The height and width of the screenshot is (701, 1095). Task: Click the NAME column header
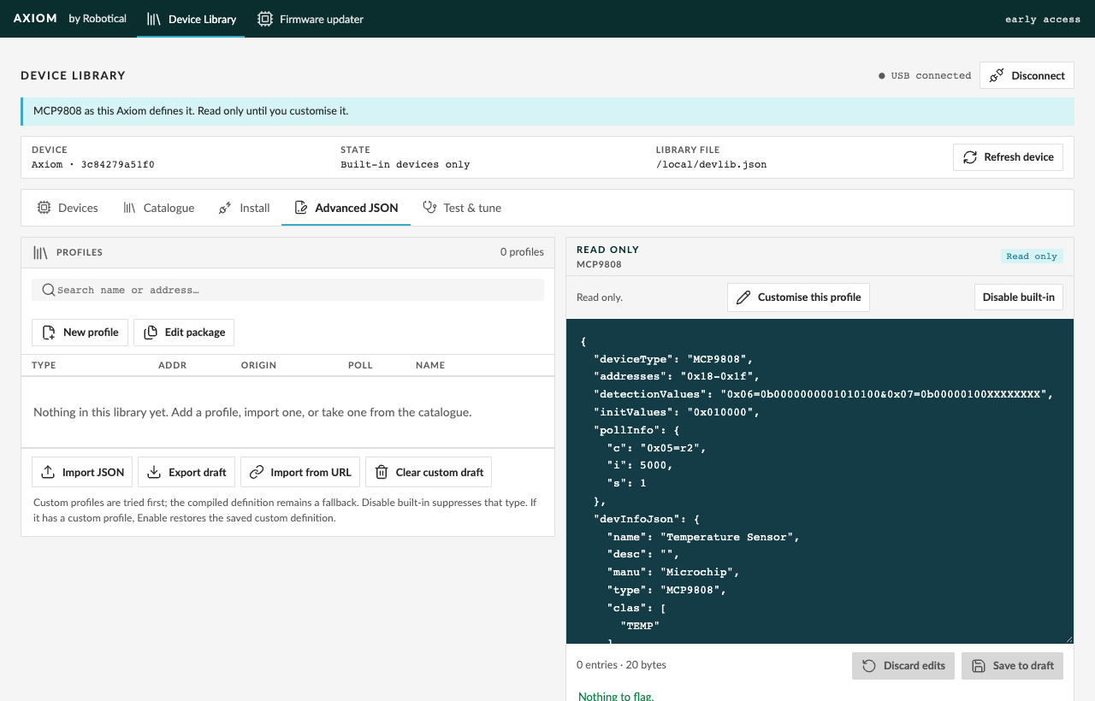[x=430, y=365]
